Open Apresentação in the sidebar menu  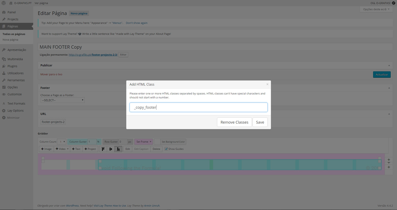click(17, 50)
